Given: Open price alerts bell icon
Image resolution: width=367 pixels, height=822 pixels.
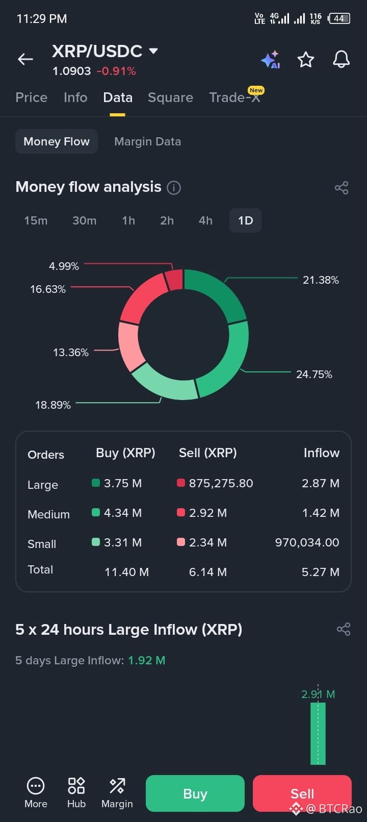Looking at the screenshot, I should coord(341,59).
